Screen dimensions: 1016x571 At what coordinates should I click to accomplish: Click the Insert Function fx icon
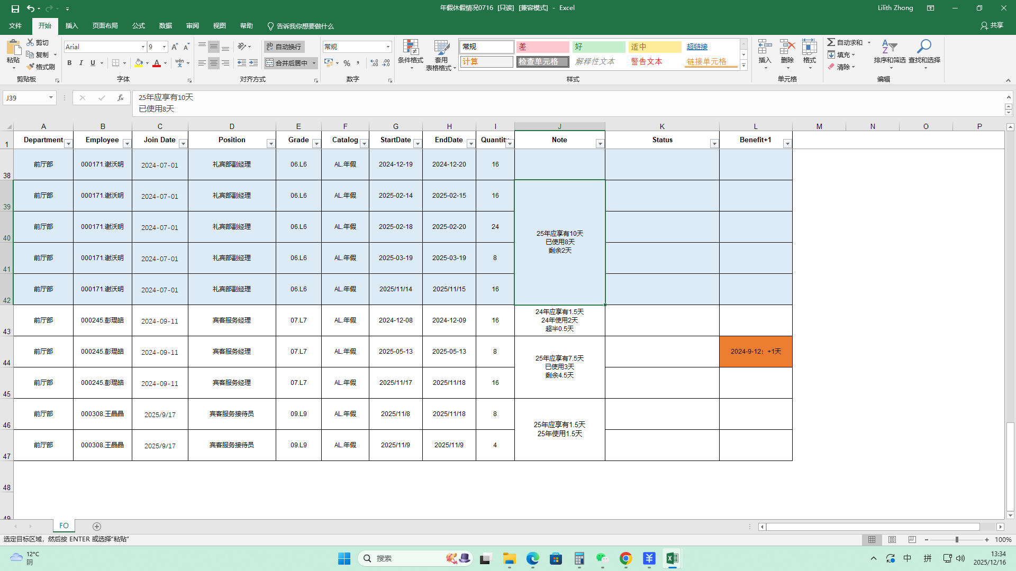(121, 98)
